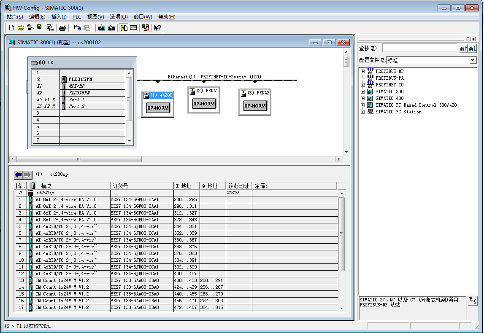The image size is (484, 333).
Task: Click the New station toolbar icon
Action: pos(11,28)
